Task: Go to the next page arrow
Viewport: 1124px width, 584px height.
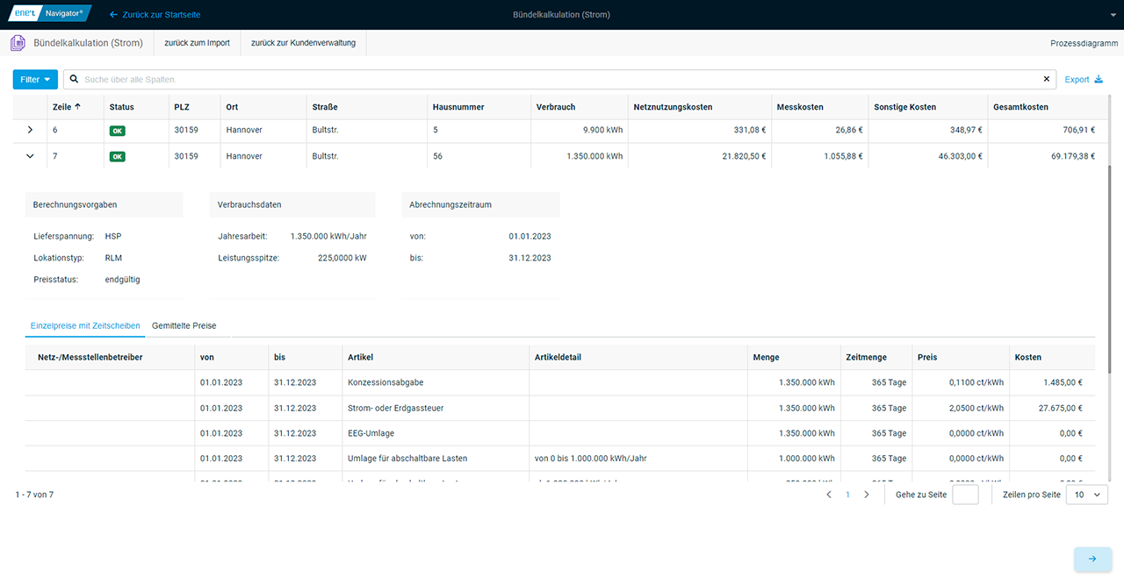Action: coord(867,495)
